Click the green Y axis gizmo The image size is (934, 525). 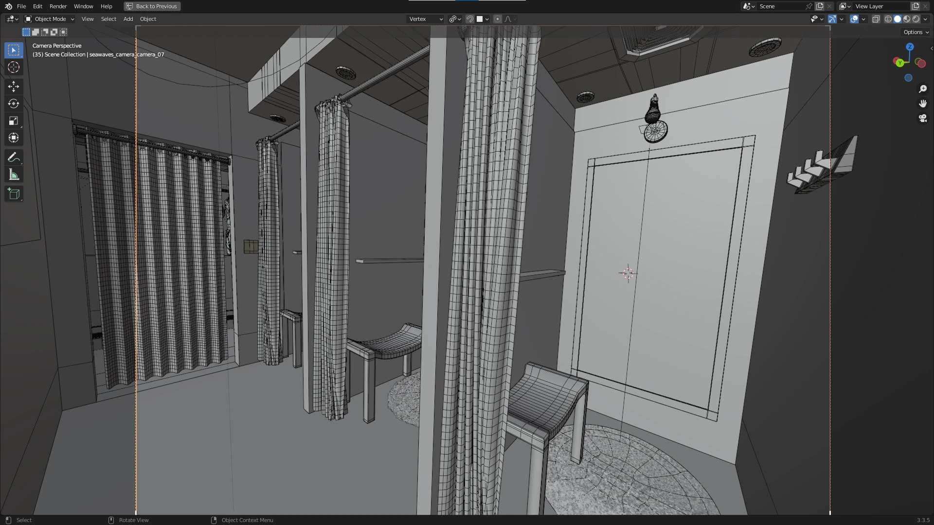click(900, 63)
